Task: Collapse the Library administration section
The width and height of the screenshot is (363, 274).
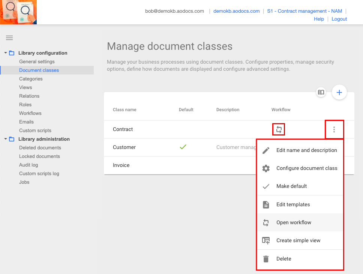Action: point(6,139)
